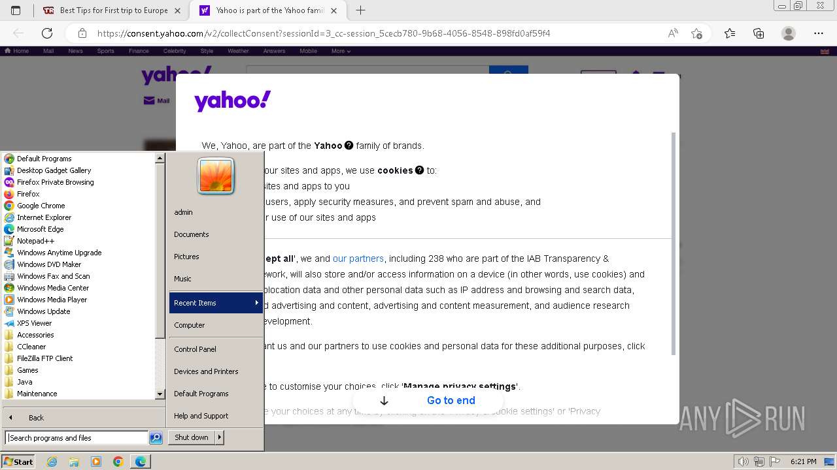Open the shut down options arrow
The width and height of the screenshot is (837, 470).
click(220, 437)
